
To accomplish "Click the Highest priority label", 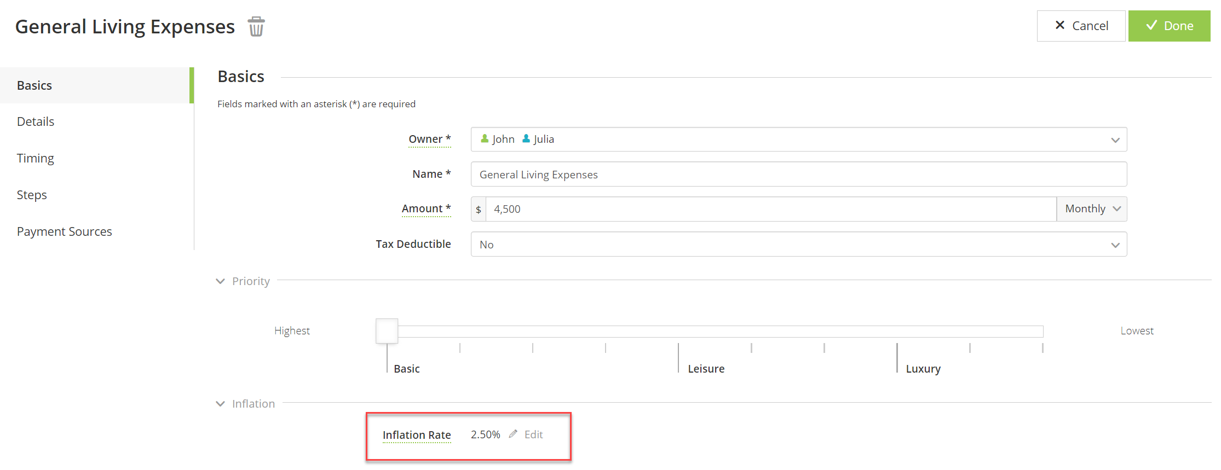I will (x=292, y=330).
